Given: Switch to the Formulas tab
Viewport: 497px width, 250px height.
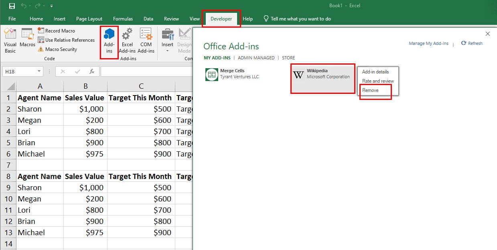Looking at the screenshot, I should click(123, 19).
